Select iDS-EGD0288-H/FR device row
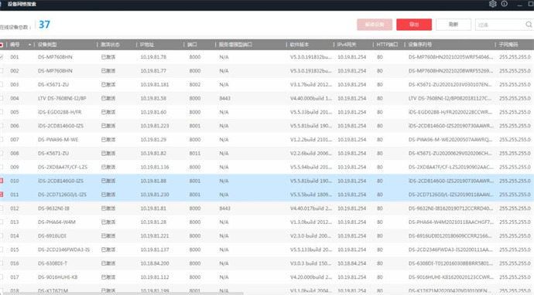Image resolution: width=534 pixels, height=295 pixels. [267, 112]
